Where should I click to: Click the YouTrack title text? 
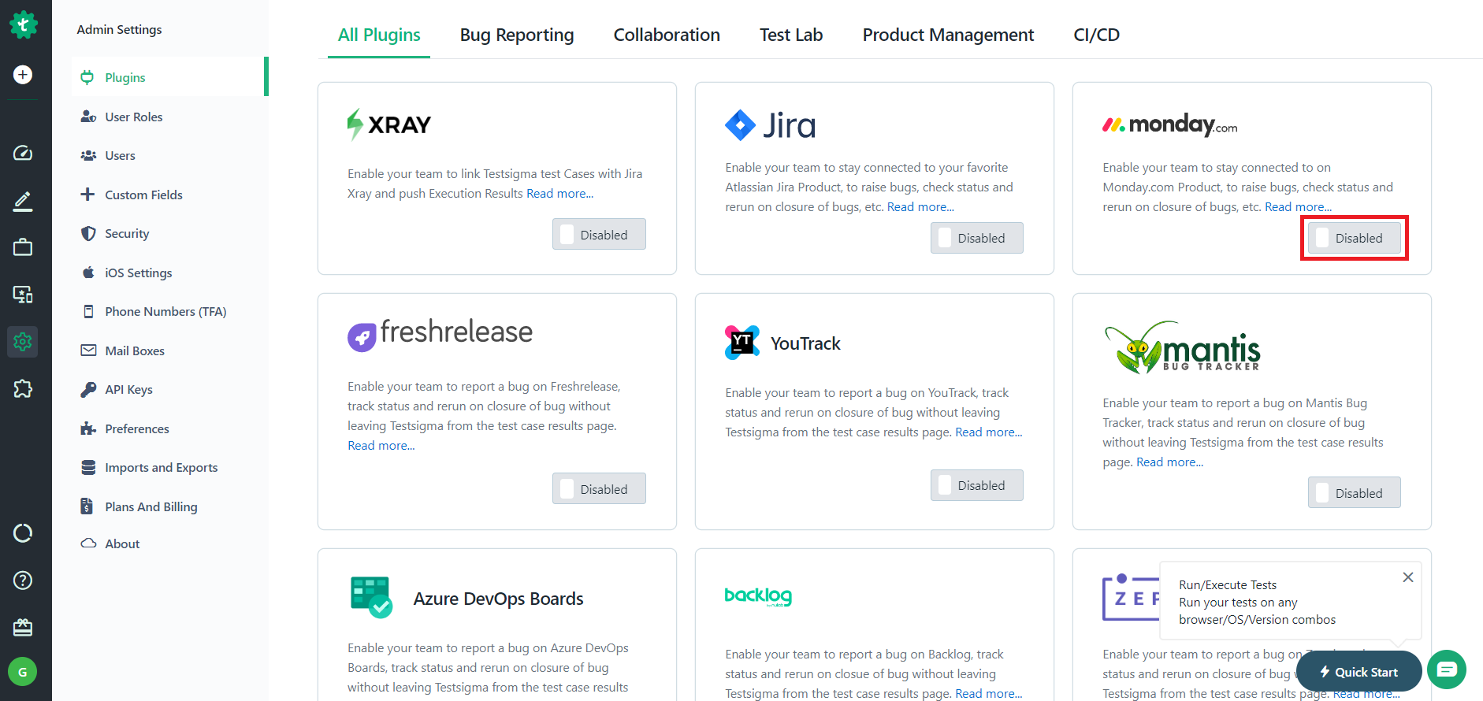(x=805, y=343)
